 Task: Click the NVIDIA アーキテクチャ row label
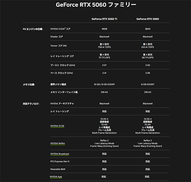pyautogui.click(x=62, y=104)
